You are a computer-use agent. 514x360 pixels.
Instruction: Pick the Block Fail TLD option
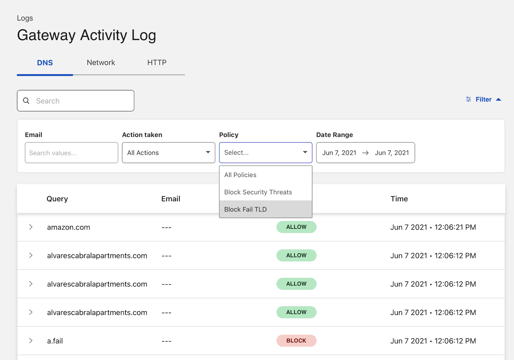click(x=245, y=209)
